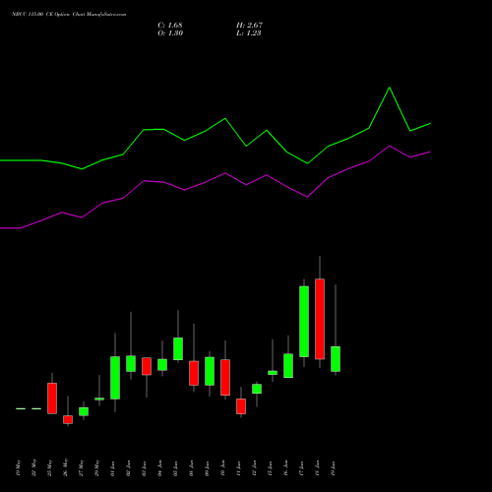Select the red candle above 11 Jun

click(x=241, y=406)
